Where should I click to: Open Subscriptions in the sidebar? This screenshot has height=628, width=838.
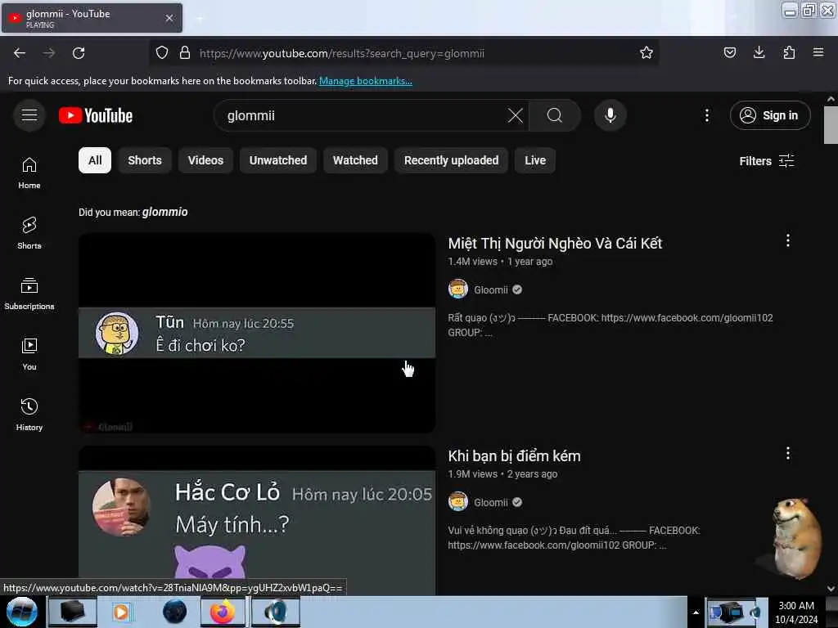pyautogui.click(x=29, y=294)
